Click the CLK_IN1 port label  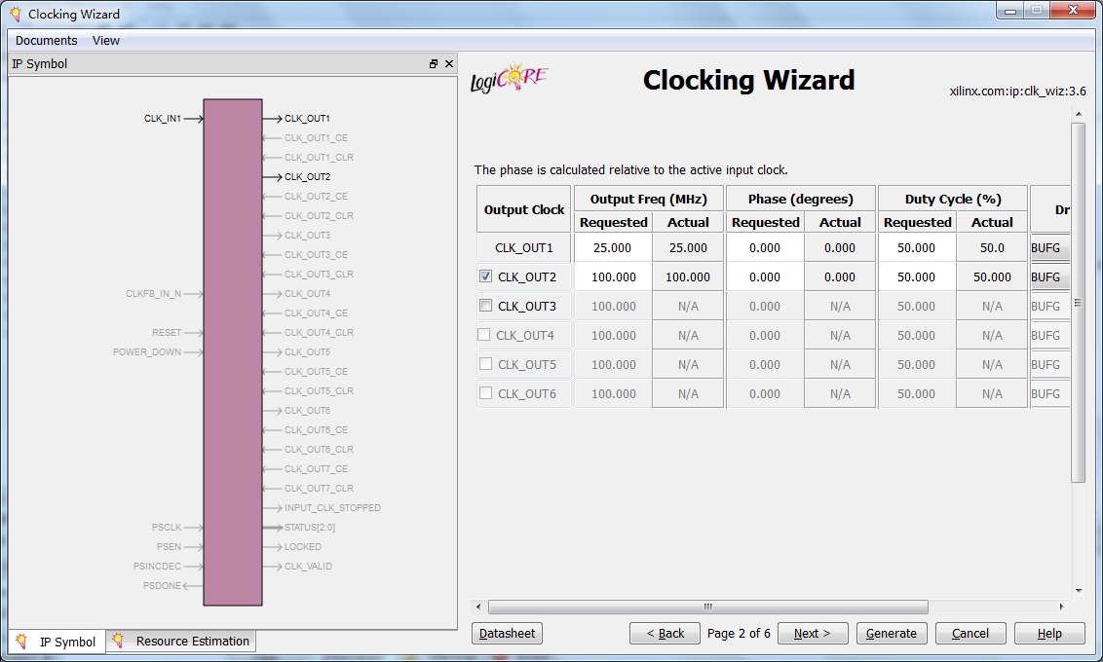pos(163,118)
